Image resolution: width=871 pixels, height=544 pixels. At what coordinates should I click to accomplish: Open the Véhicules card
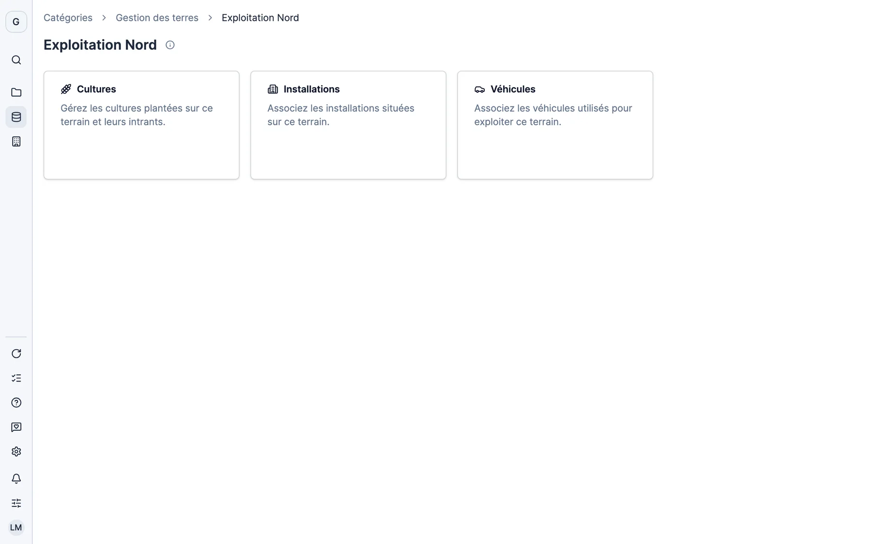555,125
